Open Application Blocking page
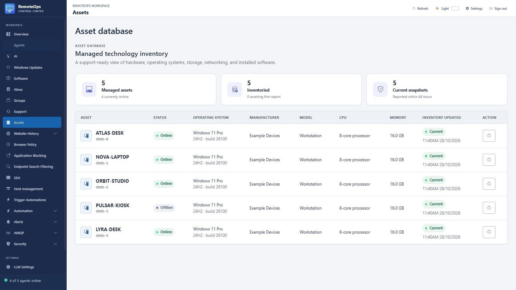516x290 pixels. (32, 156)
